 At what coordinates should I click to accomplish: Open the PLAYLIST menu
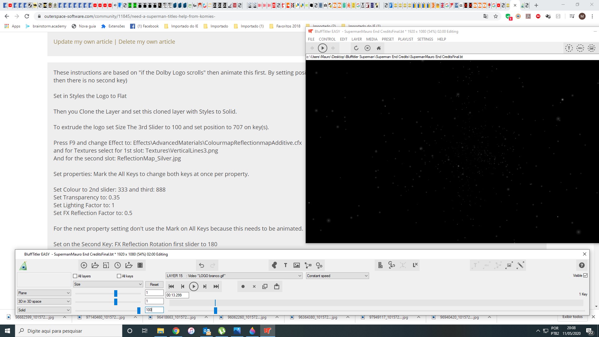[405, 39]
